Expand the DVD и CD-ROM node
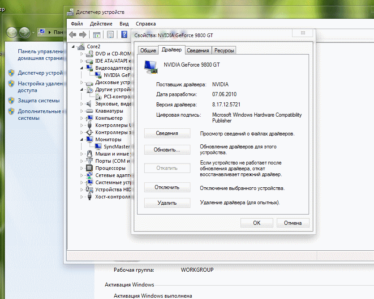 coord(82,54)
